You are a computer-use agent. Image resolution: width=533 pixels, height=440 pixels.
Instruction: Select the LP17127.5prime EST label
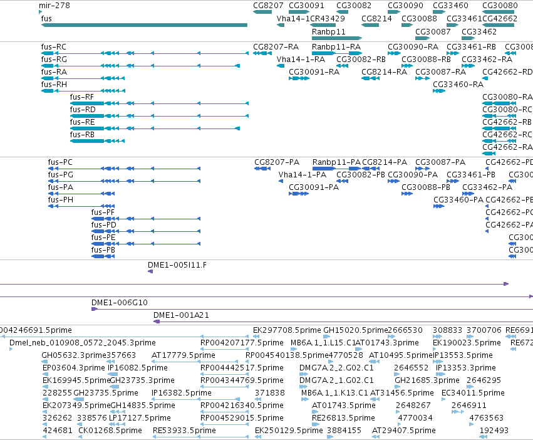pos(140,418)
